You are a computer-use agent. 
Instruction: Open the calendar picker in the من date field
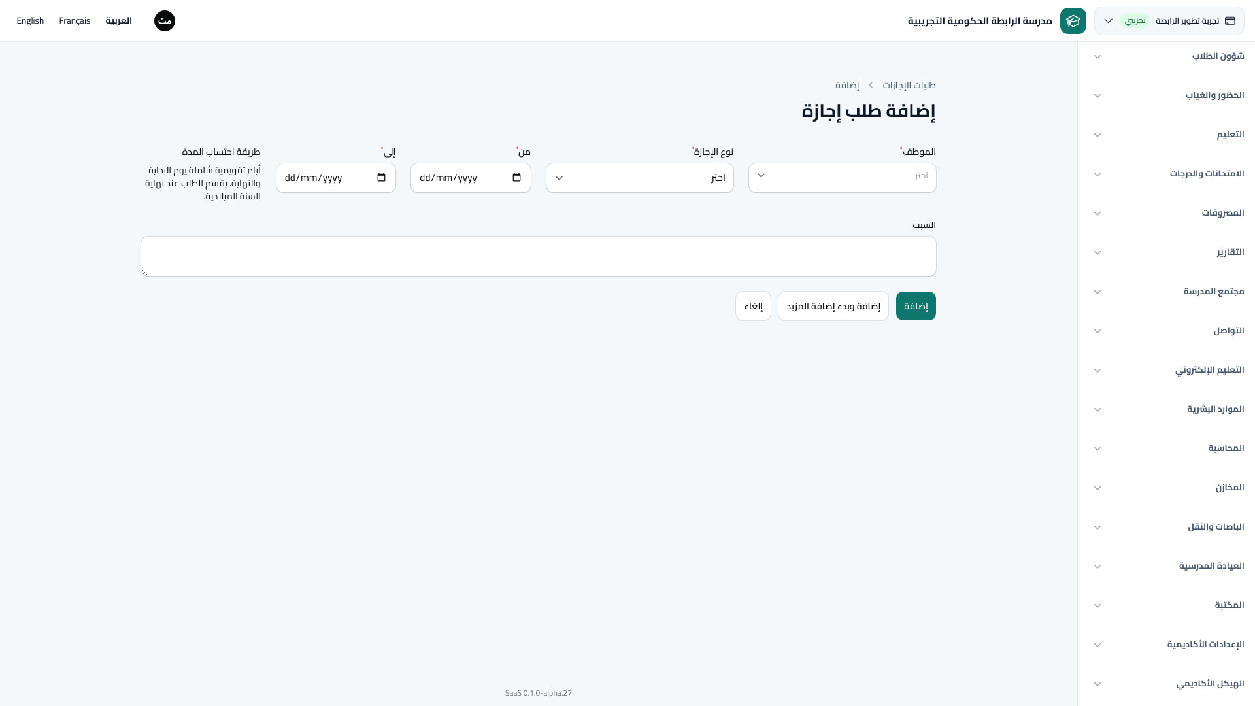[516, 178]
